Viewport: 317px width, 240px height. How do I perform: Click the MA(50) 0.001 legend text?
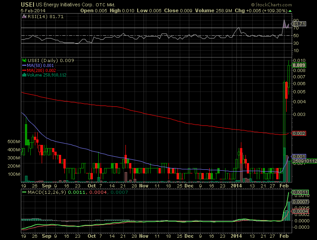[40, 66]
